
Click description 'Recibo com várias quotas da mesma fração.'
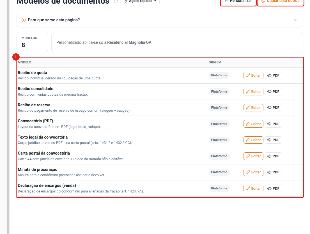pos(53,94)
